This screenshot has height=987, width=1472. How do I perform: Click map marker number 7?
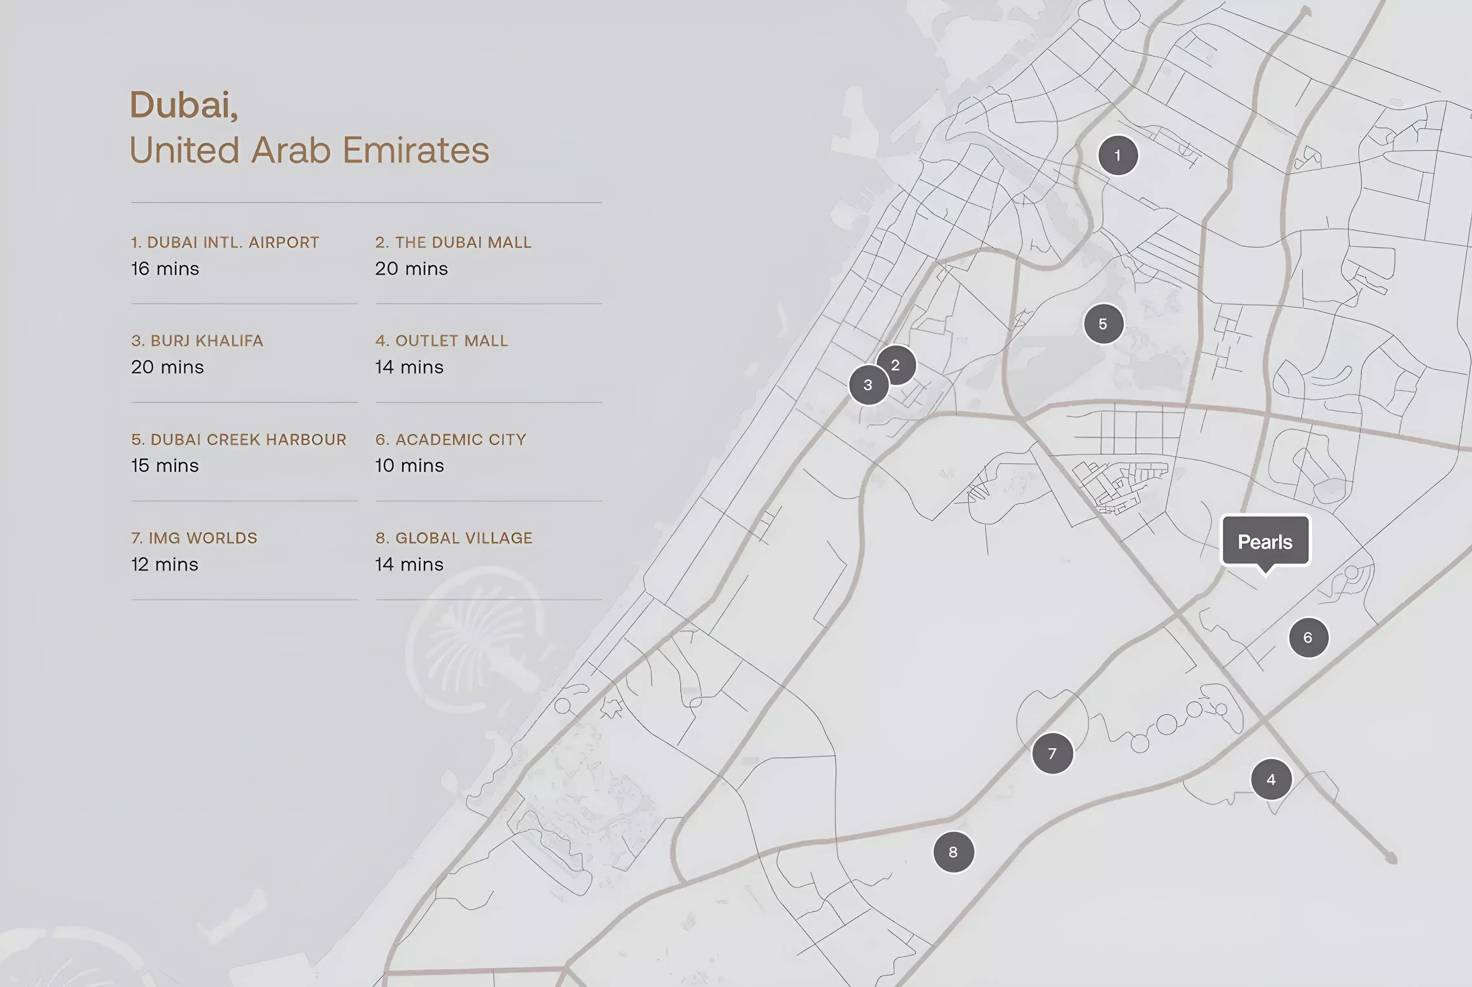(x=1052, y=753)
